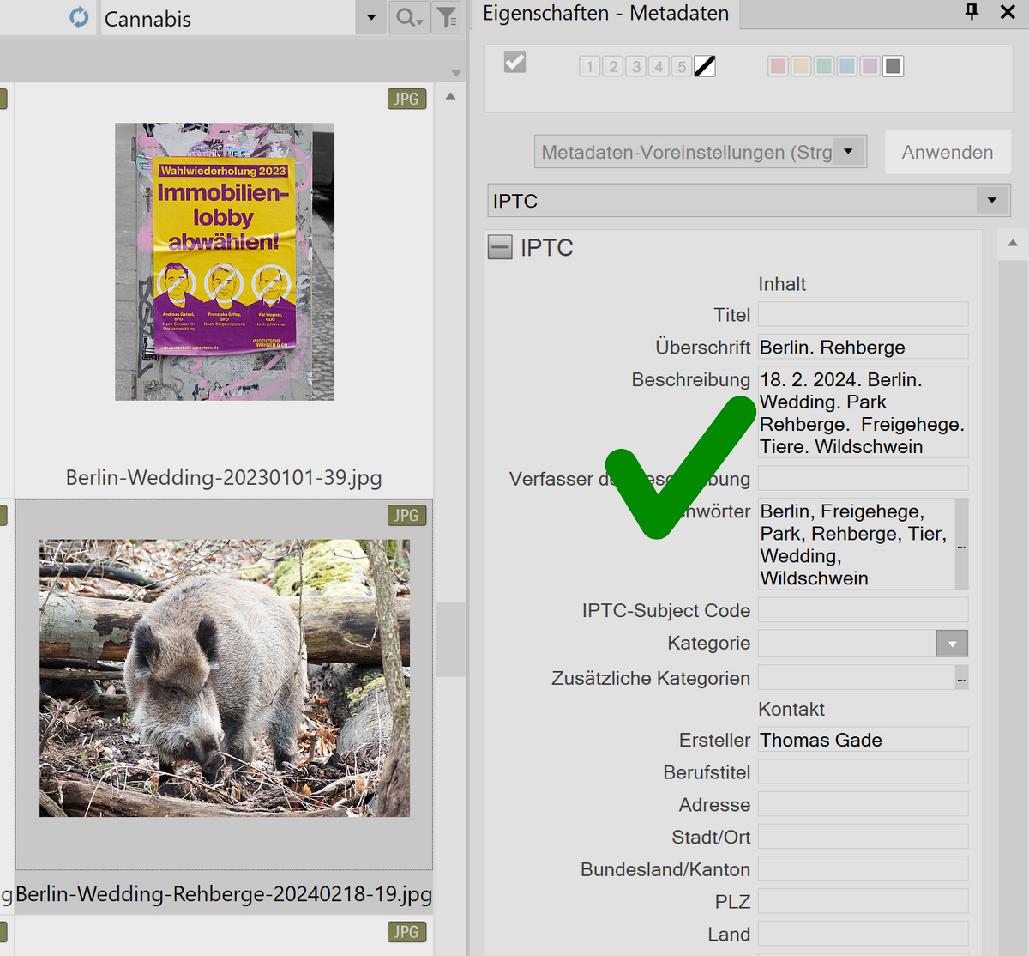Toggle the tagged checkmark checkbox
Image resolution: width=1029 pixels, height=956 pixels.
point(514,62)
